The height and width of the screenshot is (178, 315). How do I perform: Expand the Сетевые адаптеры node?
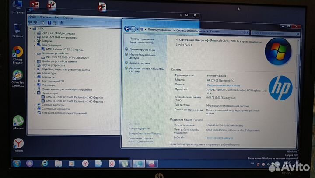tap(35, 105)
